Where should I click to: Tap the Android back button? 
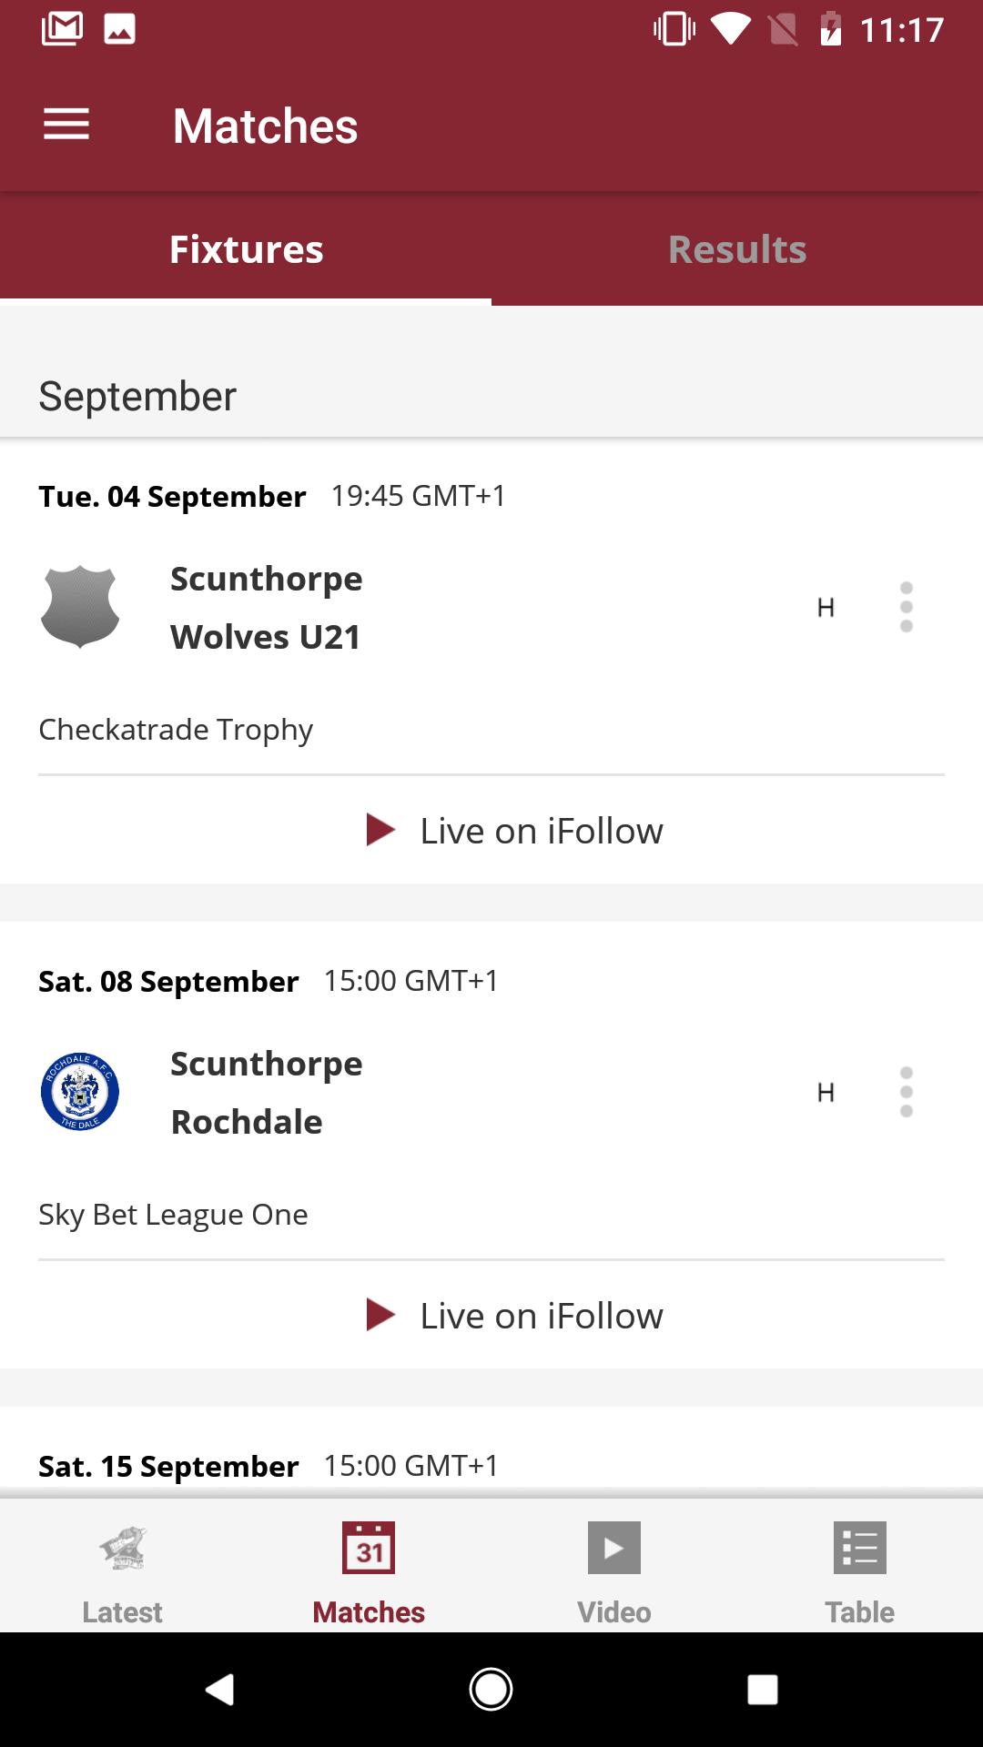tap(219, 1690)
